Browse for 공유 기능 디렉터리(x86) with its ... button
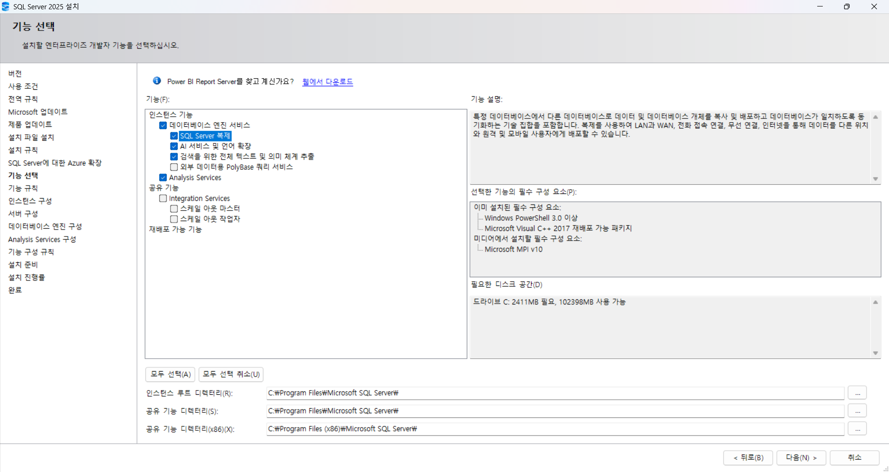The width and height of the screenshot is (889, 472). point(858,429)
